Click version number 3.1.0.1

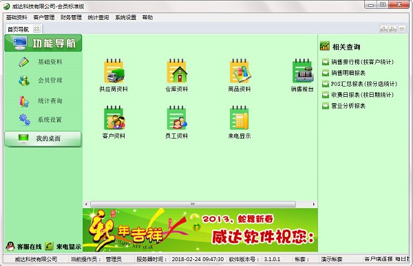pyautogui.click(x=272, y=259)
